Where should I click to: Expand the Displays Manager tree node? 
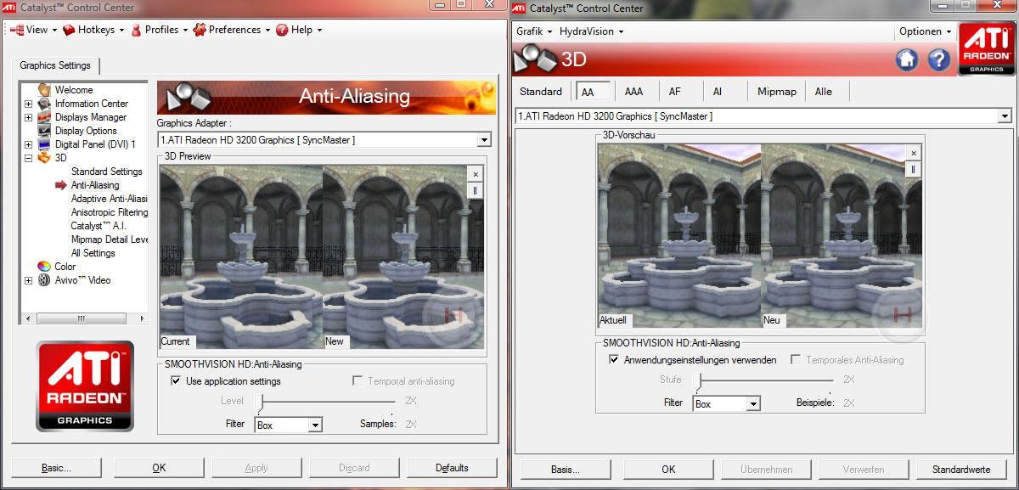click(28, 117)
